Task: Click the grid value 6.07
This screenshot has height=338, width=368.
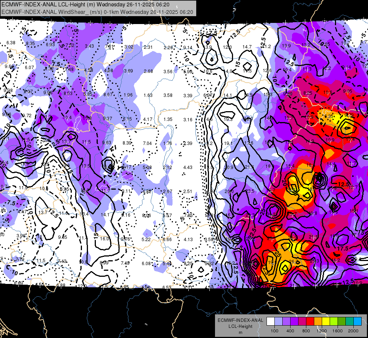Action: click(30, 67)
